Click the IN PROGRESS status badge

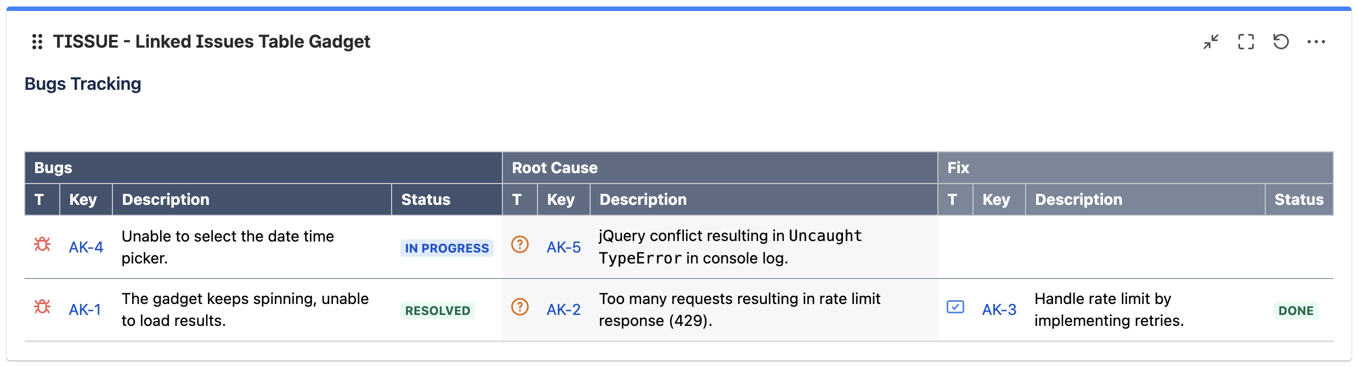447,248
